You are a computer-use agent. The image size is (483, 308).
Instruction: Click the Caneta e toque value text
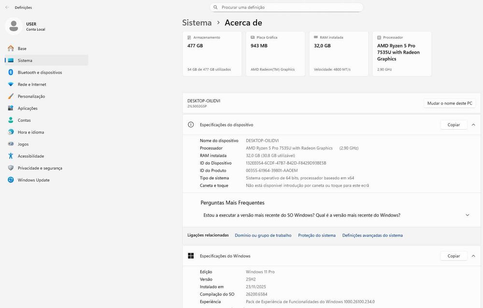[307, 186]
